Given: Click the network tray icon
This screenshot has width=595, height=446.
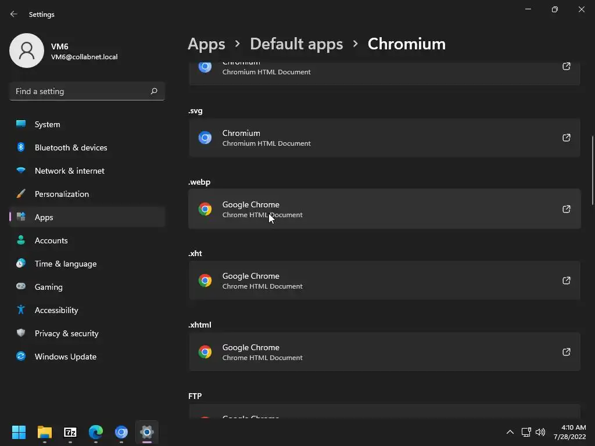Looking at the screenshot, I should click(x=526, y=432).
